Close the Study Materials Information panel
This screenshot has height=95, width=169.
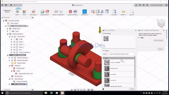(160, 49)
